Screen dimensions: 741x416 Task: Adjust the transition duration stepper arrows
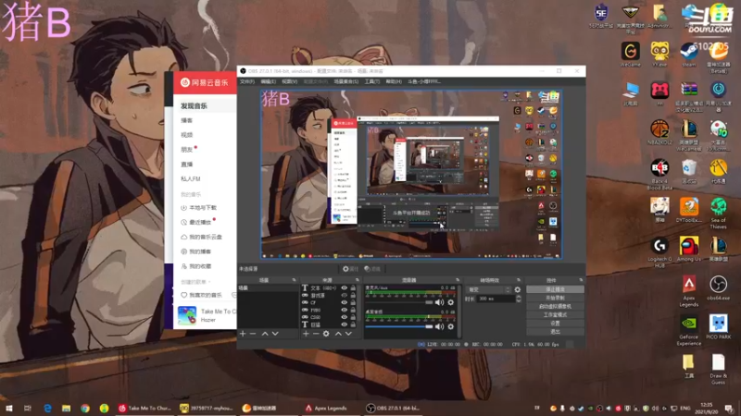tap(519, 299)
